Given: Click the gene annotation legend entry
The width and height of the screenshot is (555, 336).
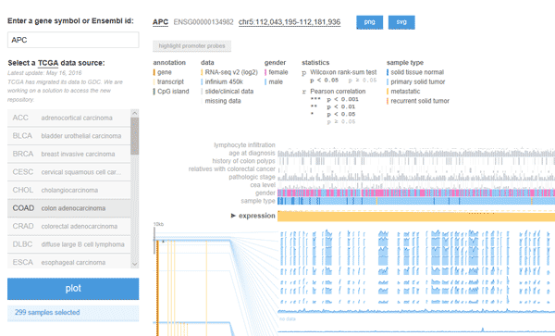Looking at the screenshot, I should point(163,72).
